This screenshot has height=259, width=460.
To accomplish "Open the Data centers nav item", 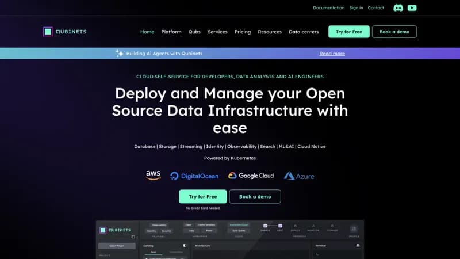I will (x=304, y=32).
